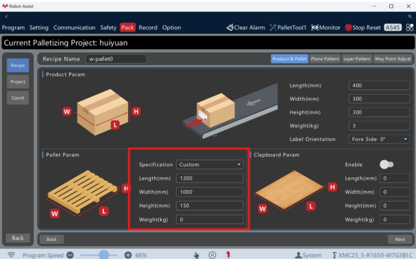Click the System user icon
This screenshot has height=259, width=416.
coord(298,255)
